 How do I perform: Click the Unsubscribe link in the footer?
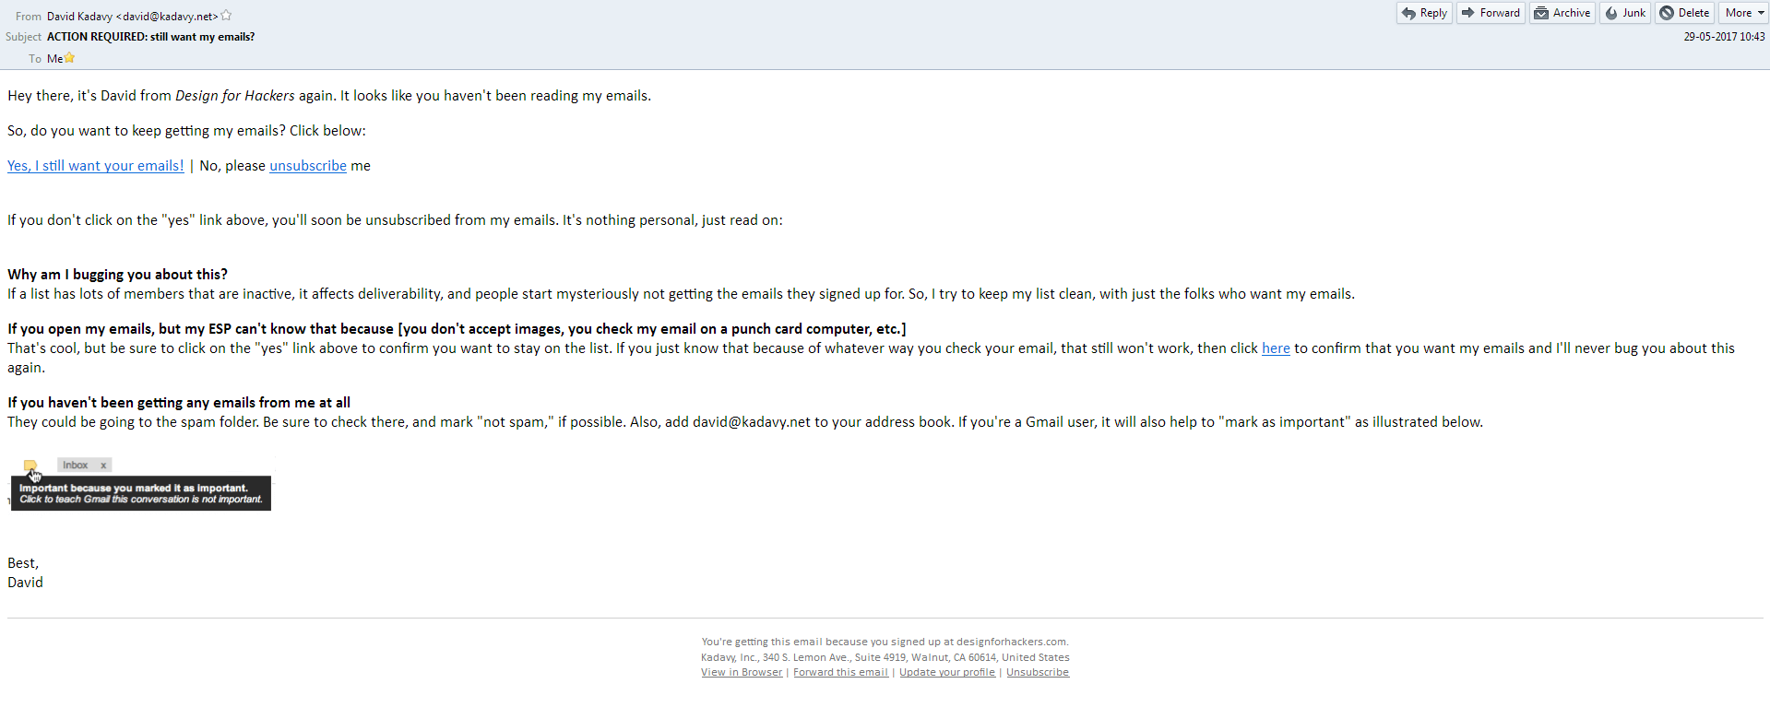pyautogui.click(x=1038, y=672)
